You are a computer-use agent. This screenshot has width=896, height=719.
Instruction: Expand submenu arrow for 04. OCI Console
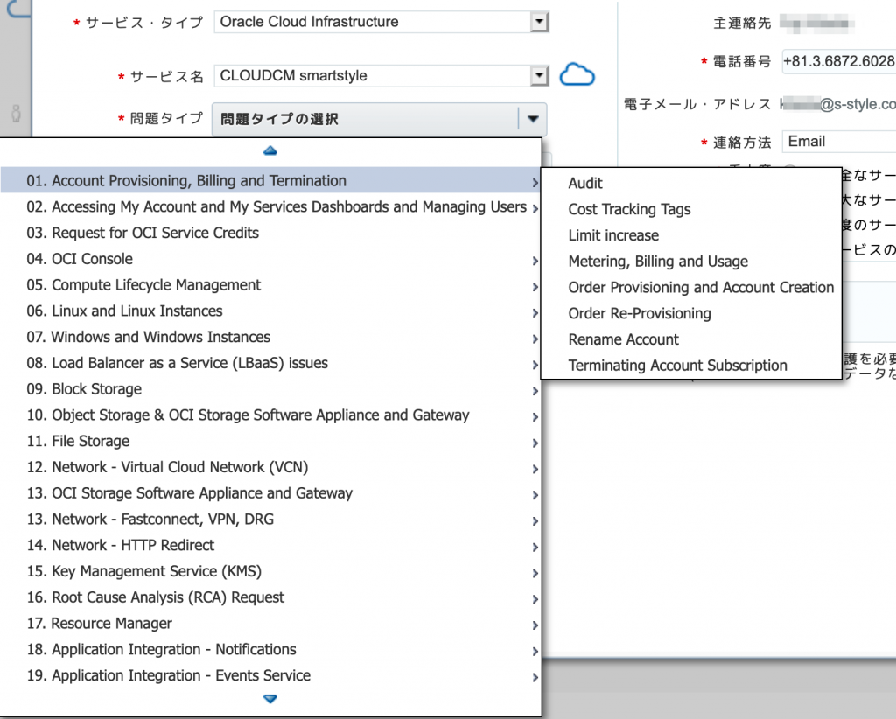coord(535,261)
